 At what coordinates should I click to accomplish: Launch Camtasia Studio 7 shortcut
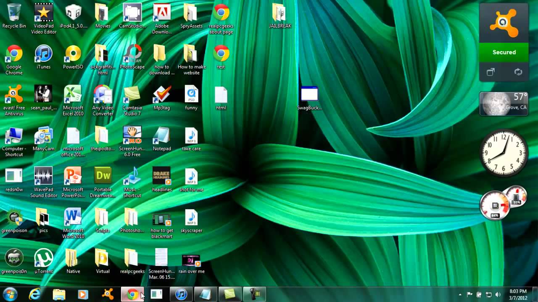(x=132, y=101)
